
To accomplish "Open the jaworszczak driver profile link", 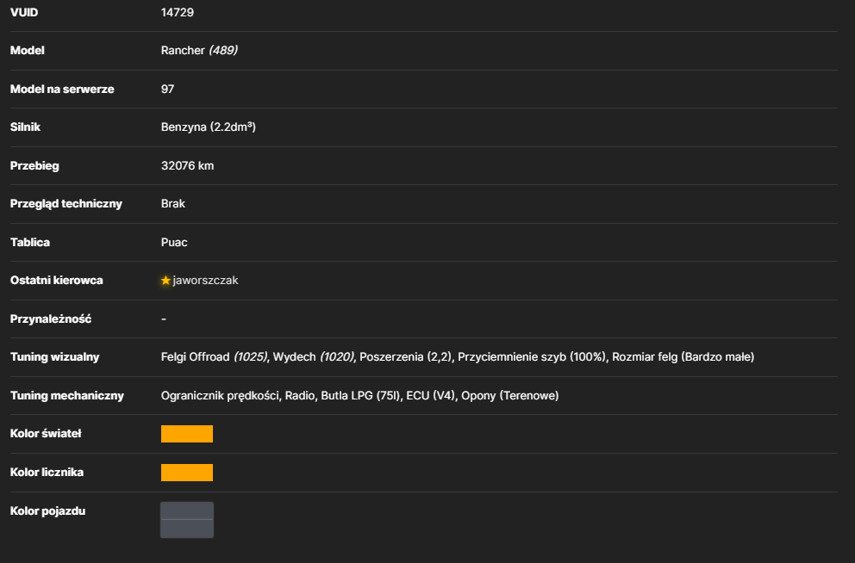I will tap(206, 281).
